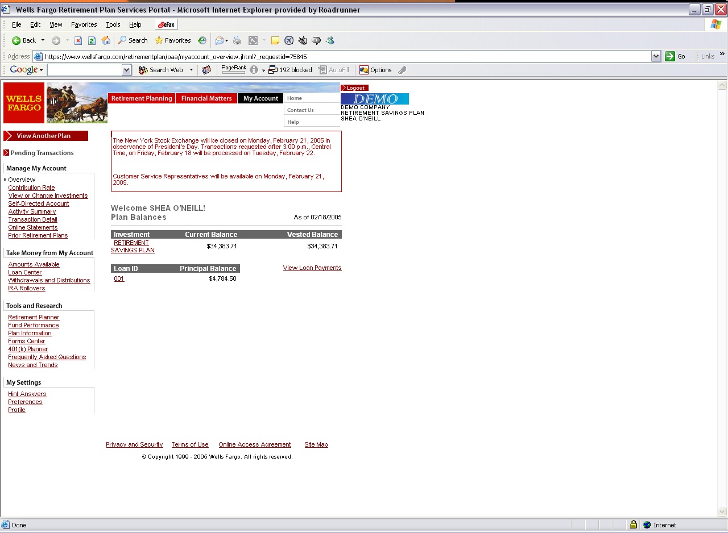
Task: Click the Refresh page icon
Action: (x=92, y=40)
